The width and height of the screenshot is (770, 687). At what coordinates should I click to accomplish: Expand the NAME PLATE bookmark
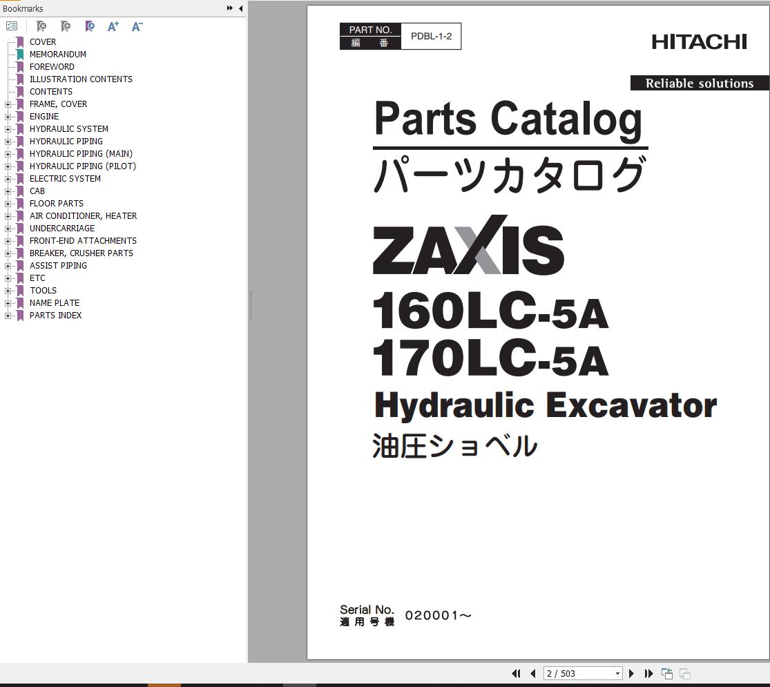tap(8, 304)
